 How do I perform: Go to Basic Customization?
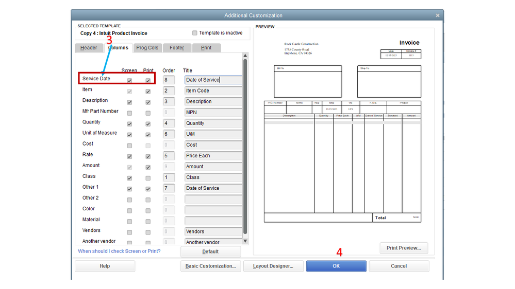[210, 266]
